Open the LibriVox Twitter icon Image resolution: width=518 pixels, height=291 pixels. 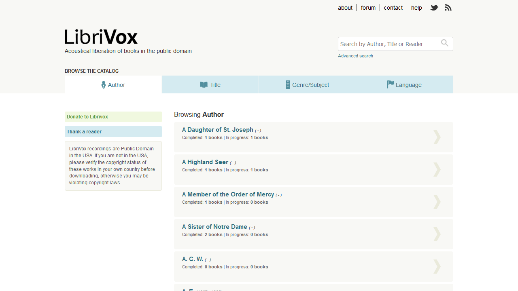coord(434,8)
